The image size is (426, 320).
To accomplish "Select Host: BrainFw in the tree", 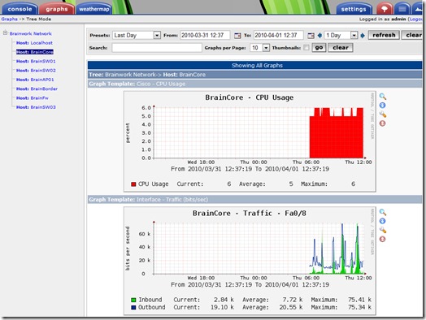I will 33,98.
